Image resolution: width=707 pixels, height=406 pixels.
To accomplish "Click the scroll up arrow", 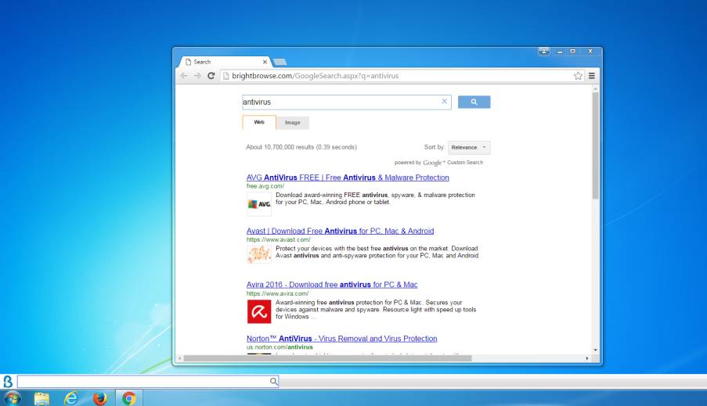I will point(595,88).
